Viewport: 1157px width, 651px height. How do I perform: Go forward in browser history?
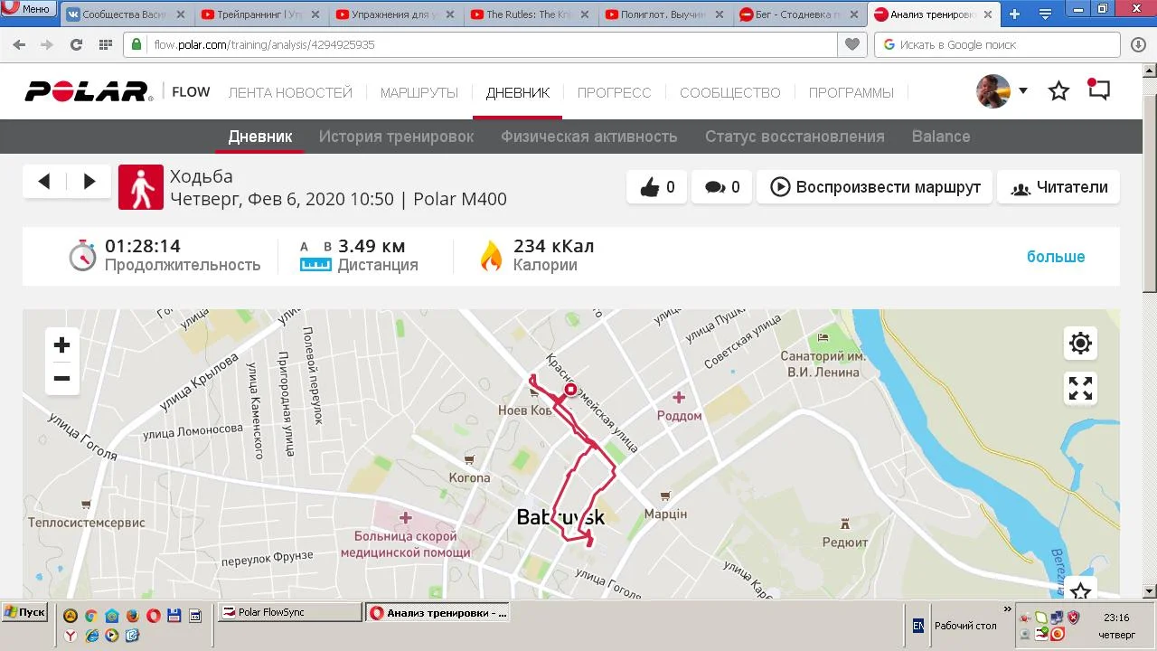point(46,44)
